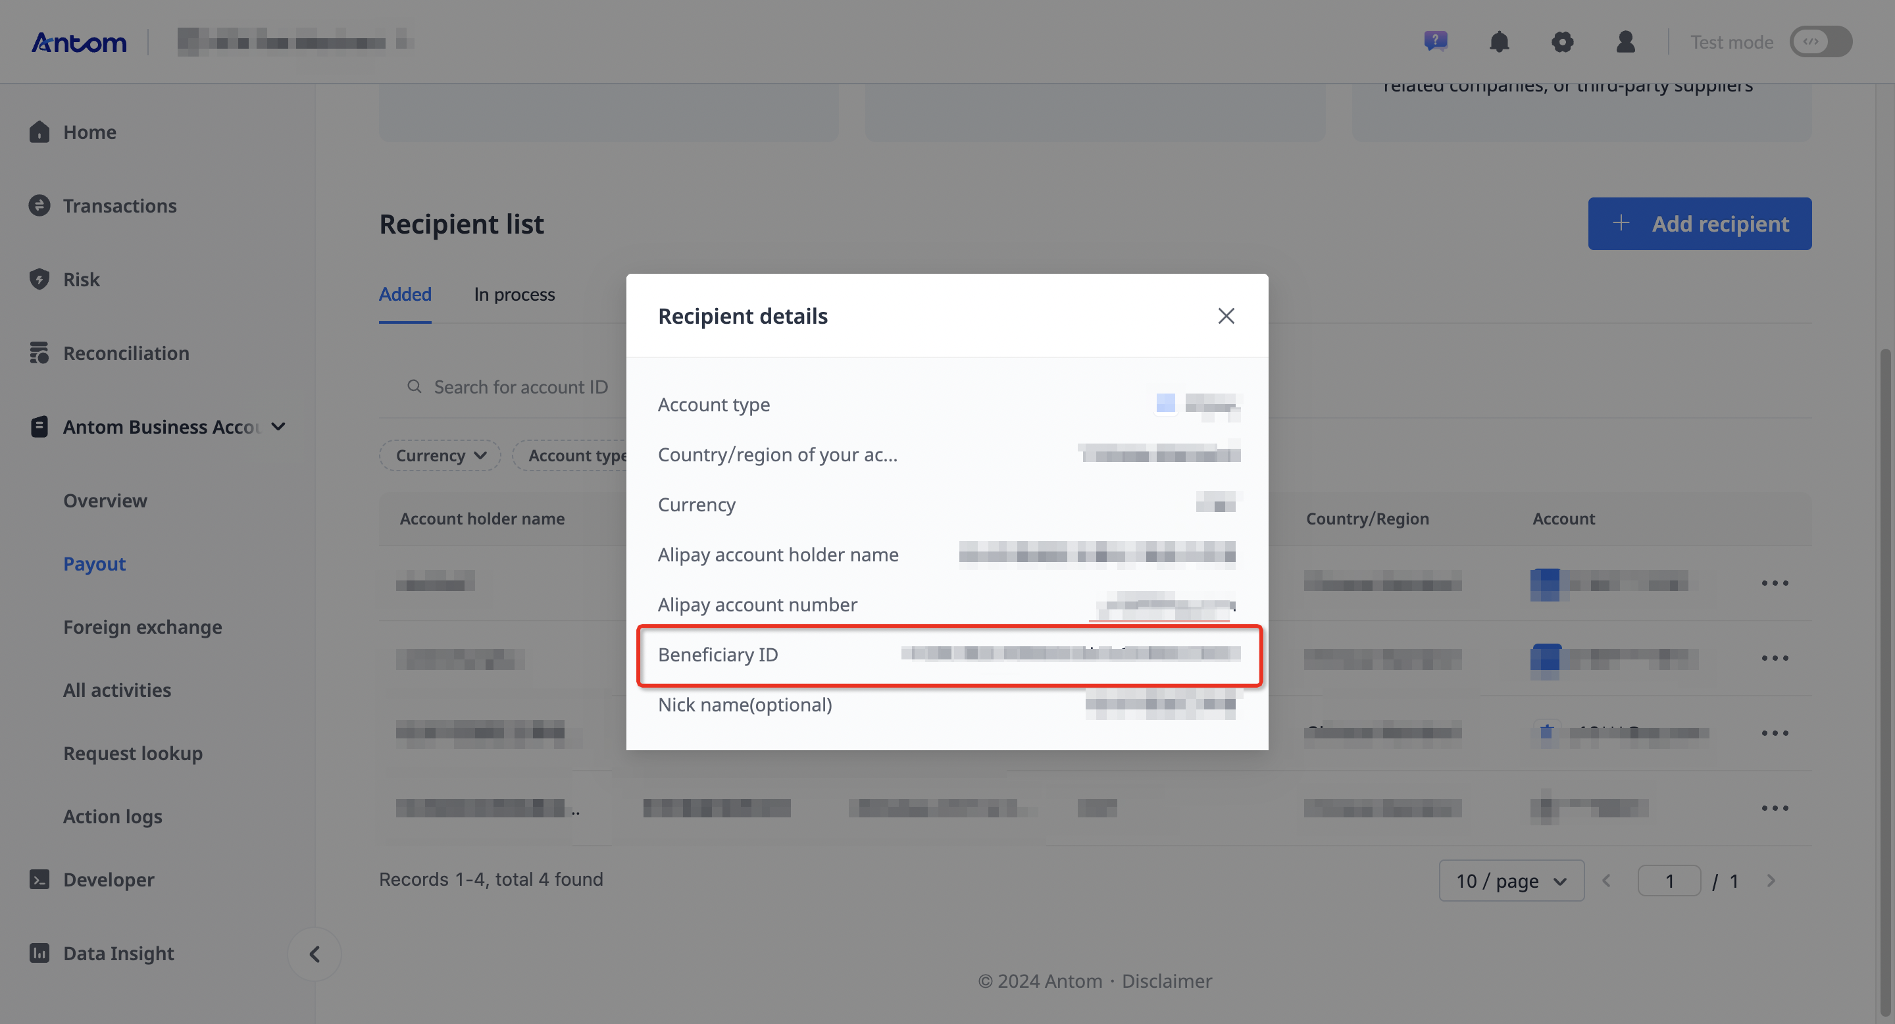The width and height of the screenshot is (1895, 1024).
Task: Click the Data Insight chart icon
Action: click(x=39, y=954)
